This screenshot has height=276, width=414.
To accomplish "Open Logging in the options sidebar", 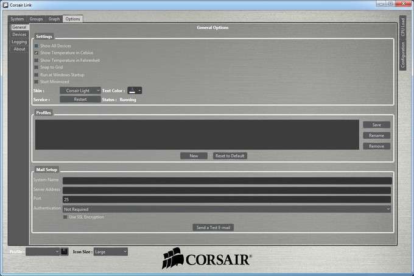I will point(19,41).
